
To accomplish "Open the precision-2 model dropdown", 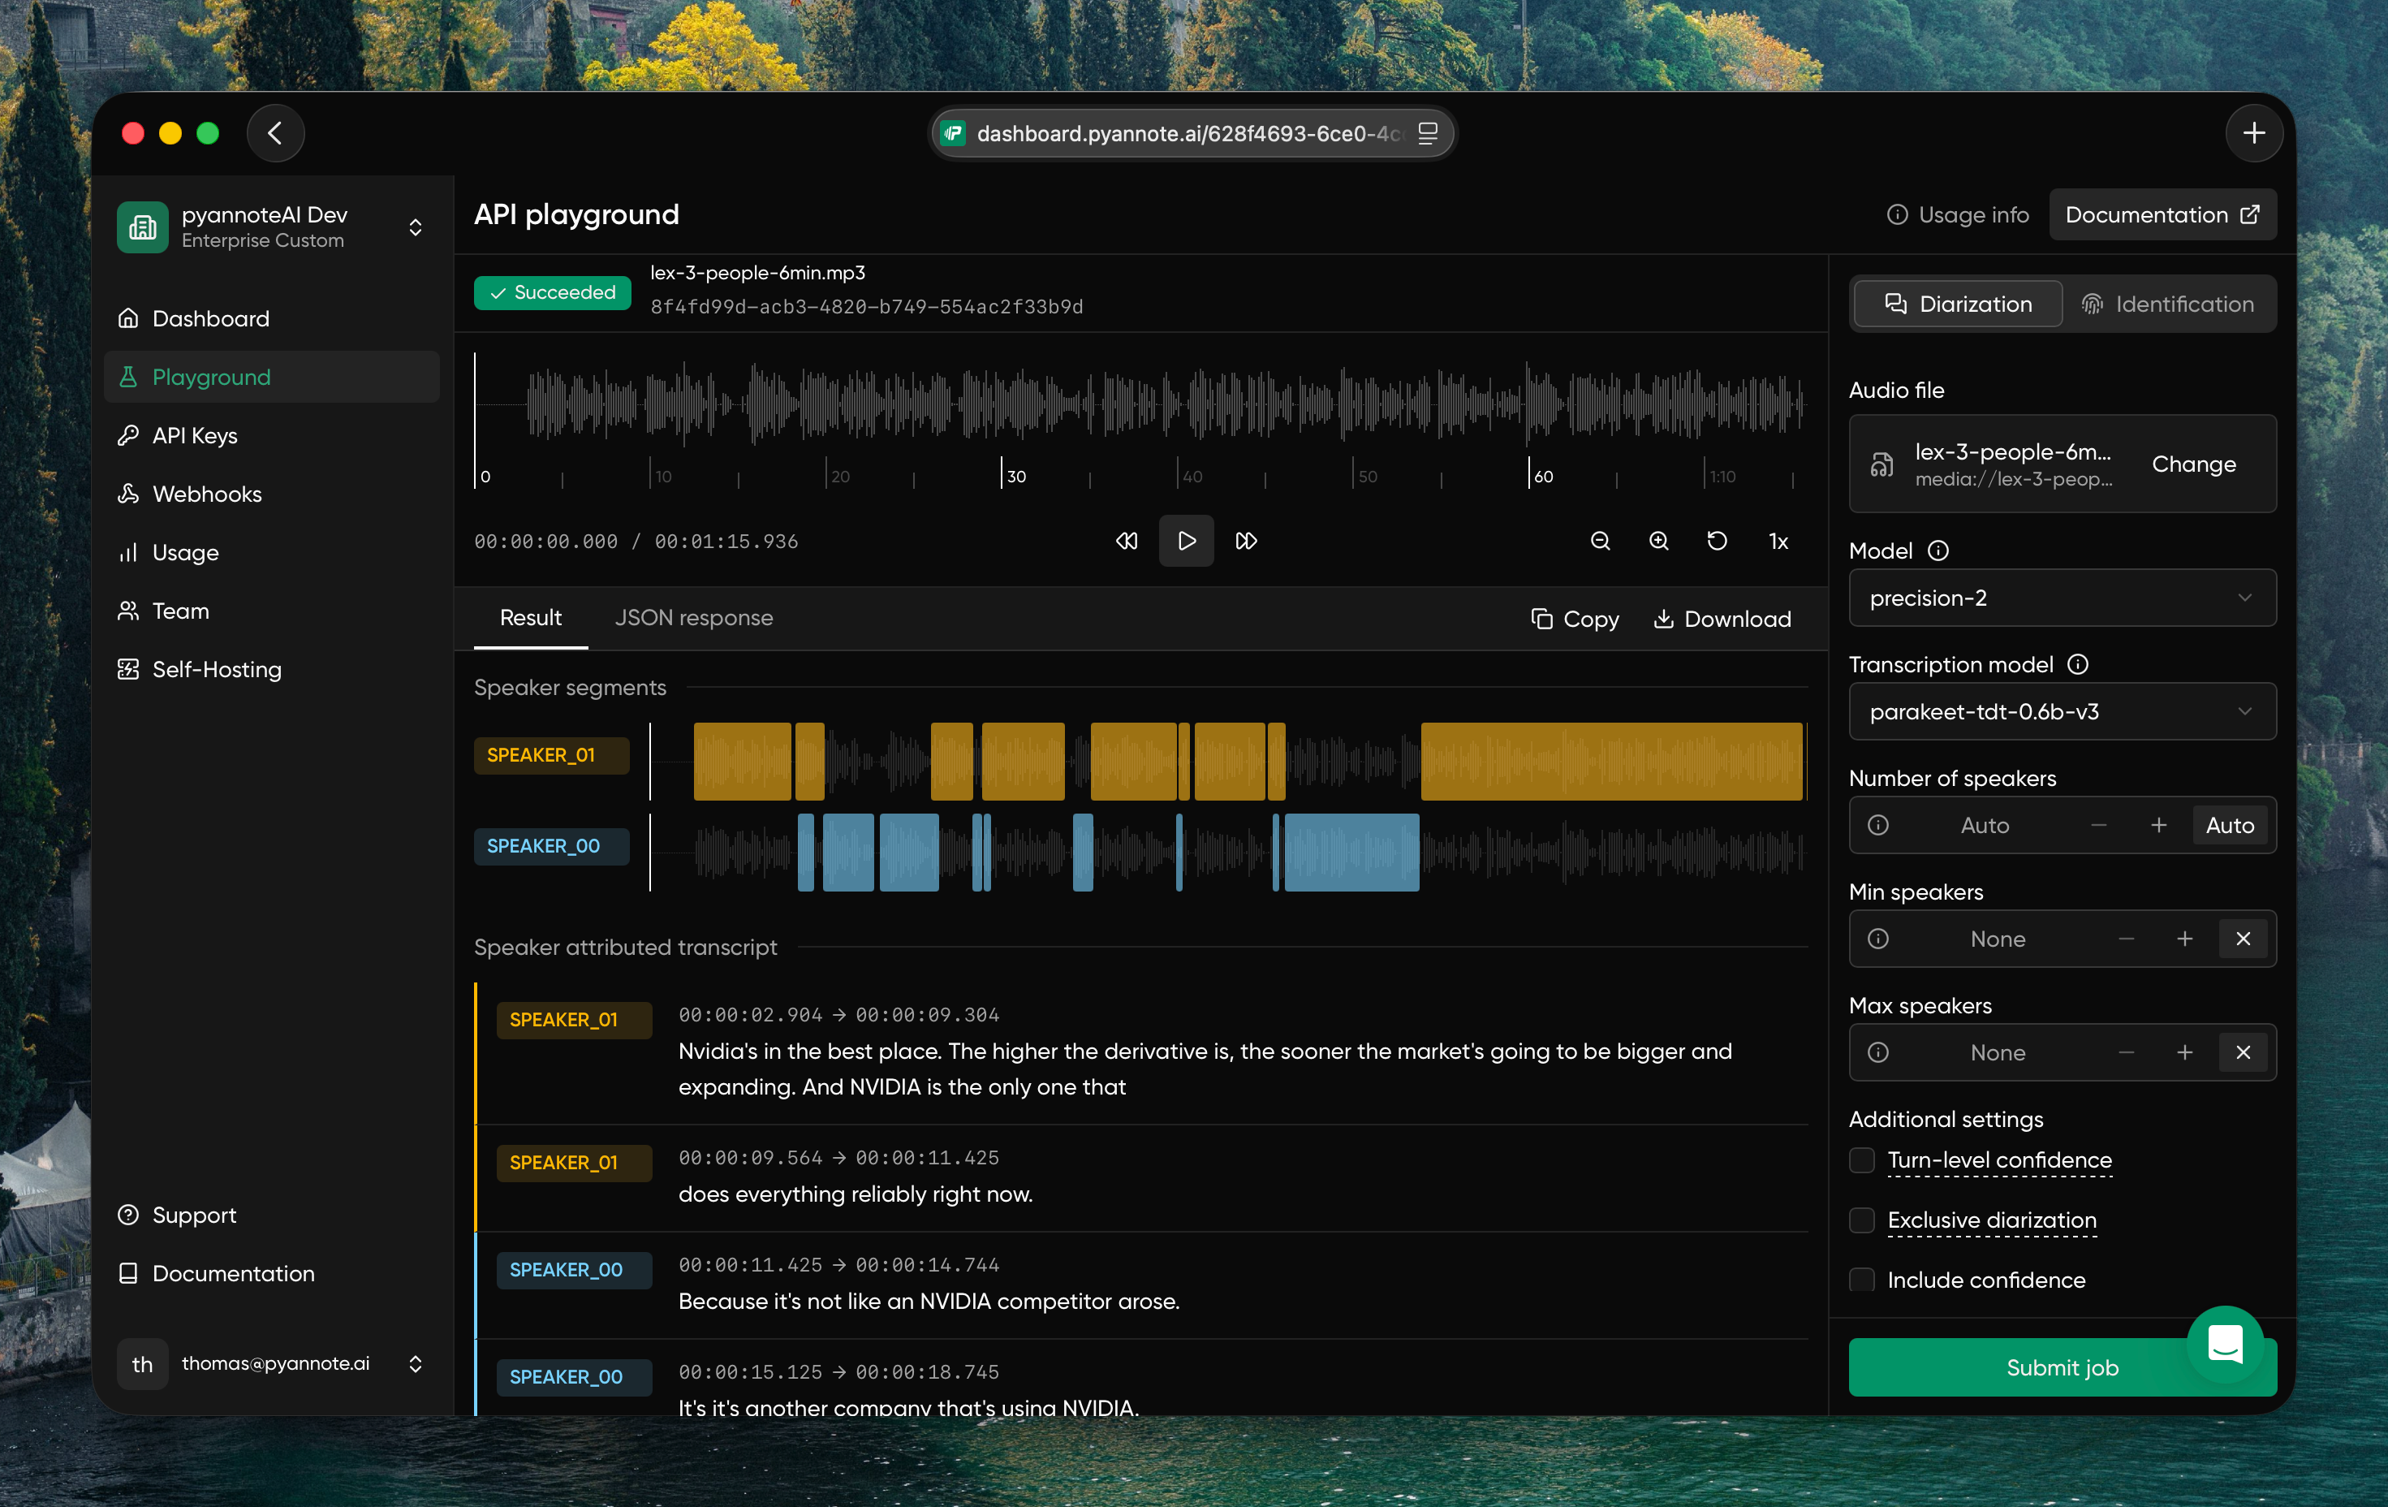I will pos(2062,598).
